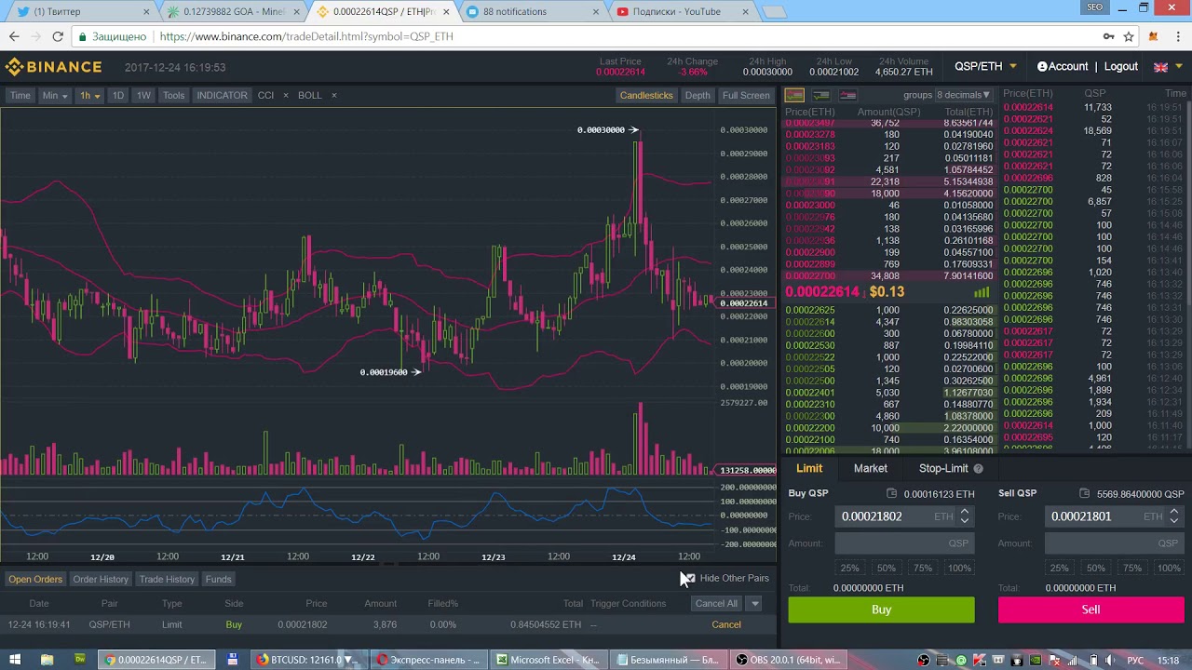Click the Cancel All button

(717, 603)
